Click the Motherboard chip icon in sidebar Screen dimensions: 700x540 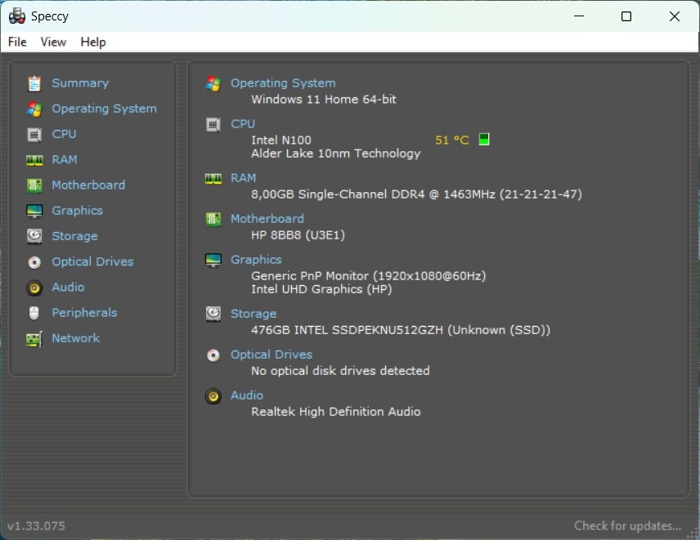pos(34,185)
